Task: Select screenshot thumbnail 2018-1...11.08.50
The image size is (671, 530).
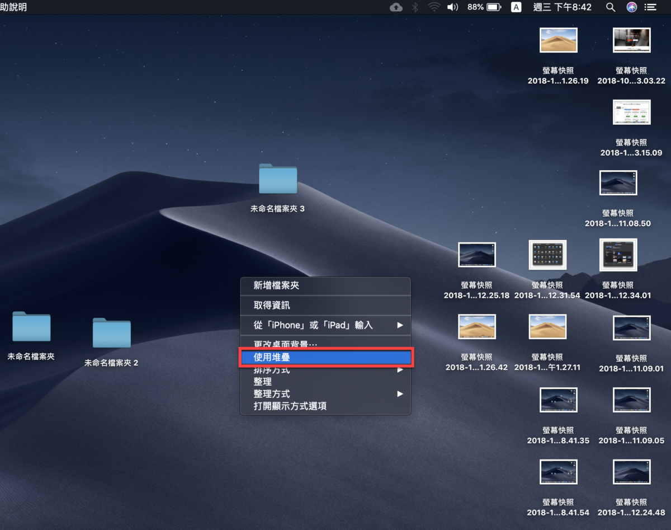Action: pyautogui.click(x=618, y=182)
